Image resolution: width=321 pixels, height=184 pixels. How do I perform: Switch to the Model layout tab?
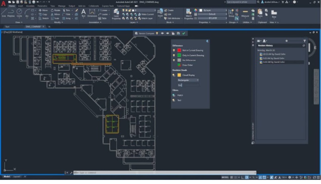6,176
